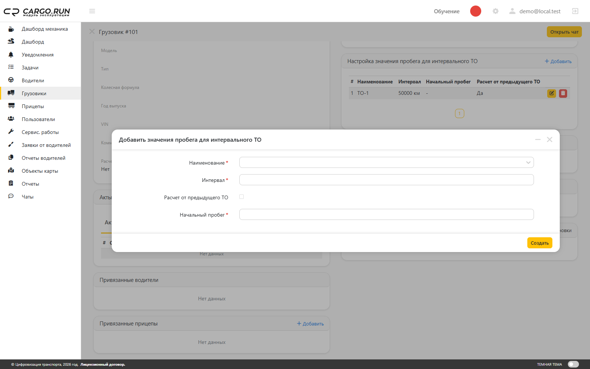Click the 50000 км interval cell
Screen dimensions: 590x369
click(409, 93)
